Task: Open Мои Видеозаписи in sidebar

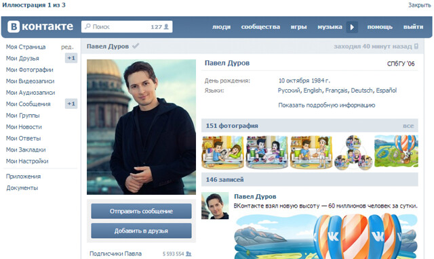Action: [30, 81]
